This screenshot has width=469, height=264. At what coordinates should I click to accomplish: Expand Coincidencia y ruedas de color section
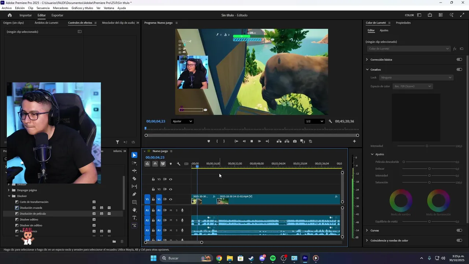(367, 241)
